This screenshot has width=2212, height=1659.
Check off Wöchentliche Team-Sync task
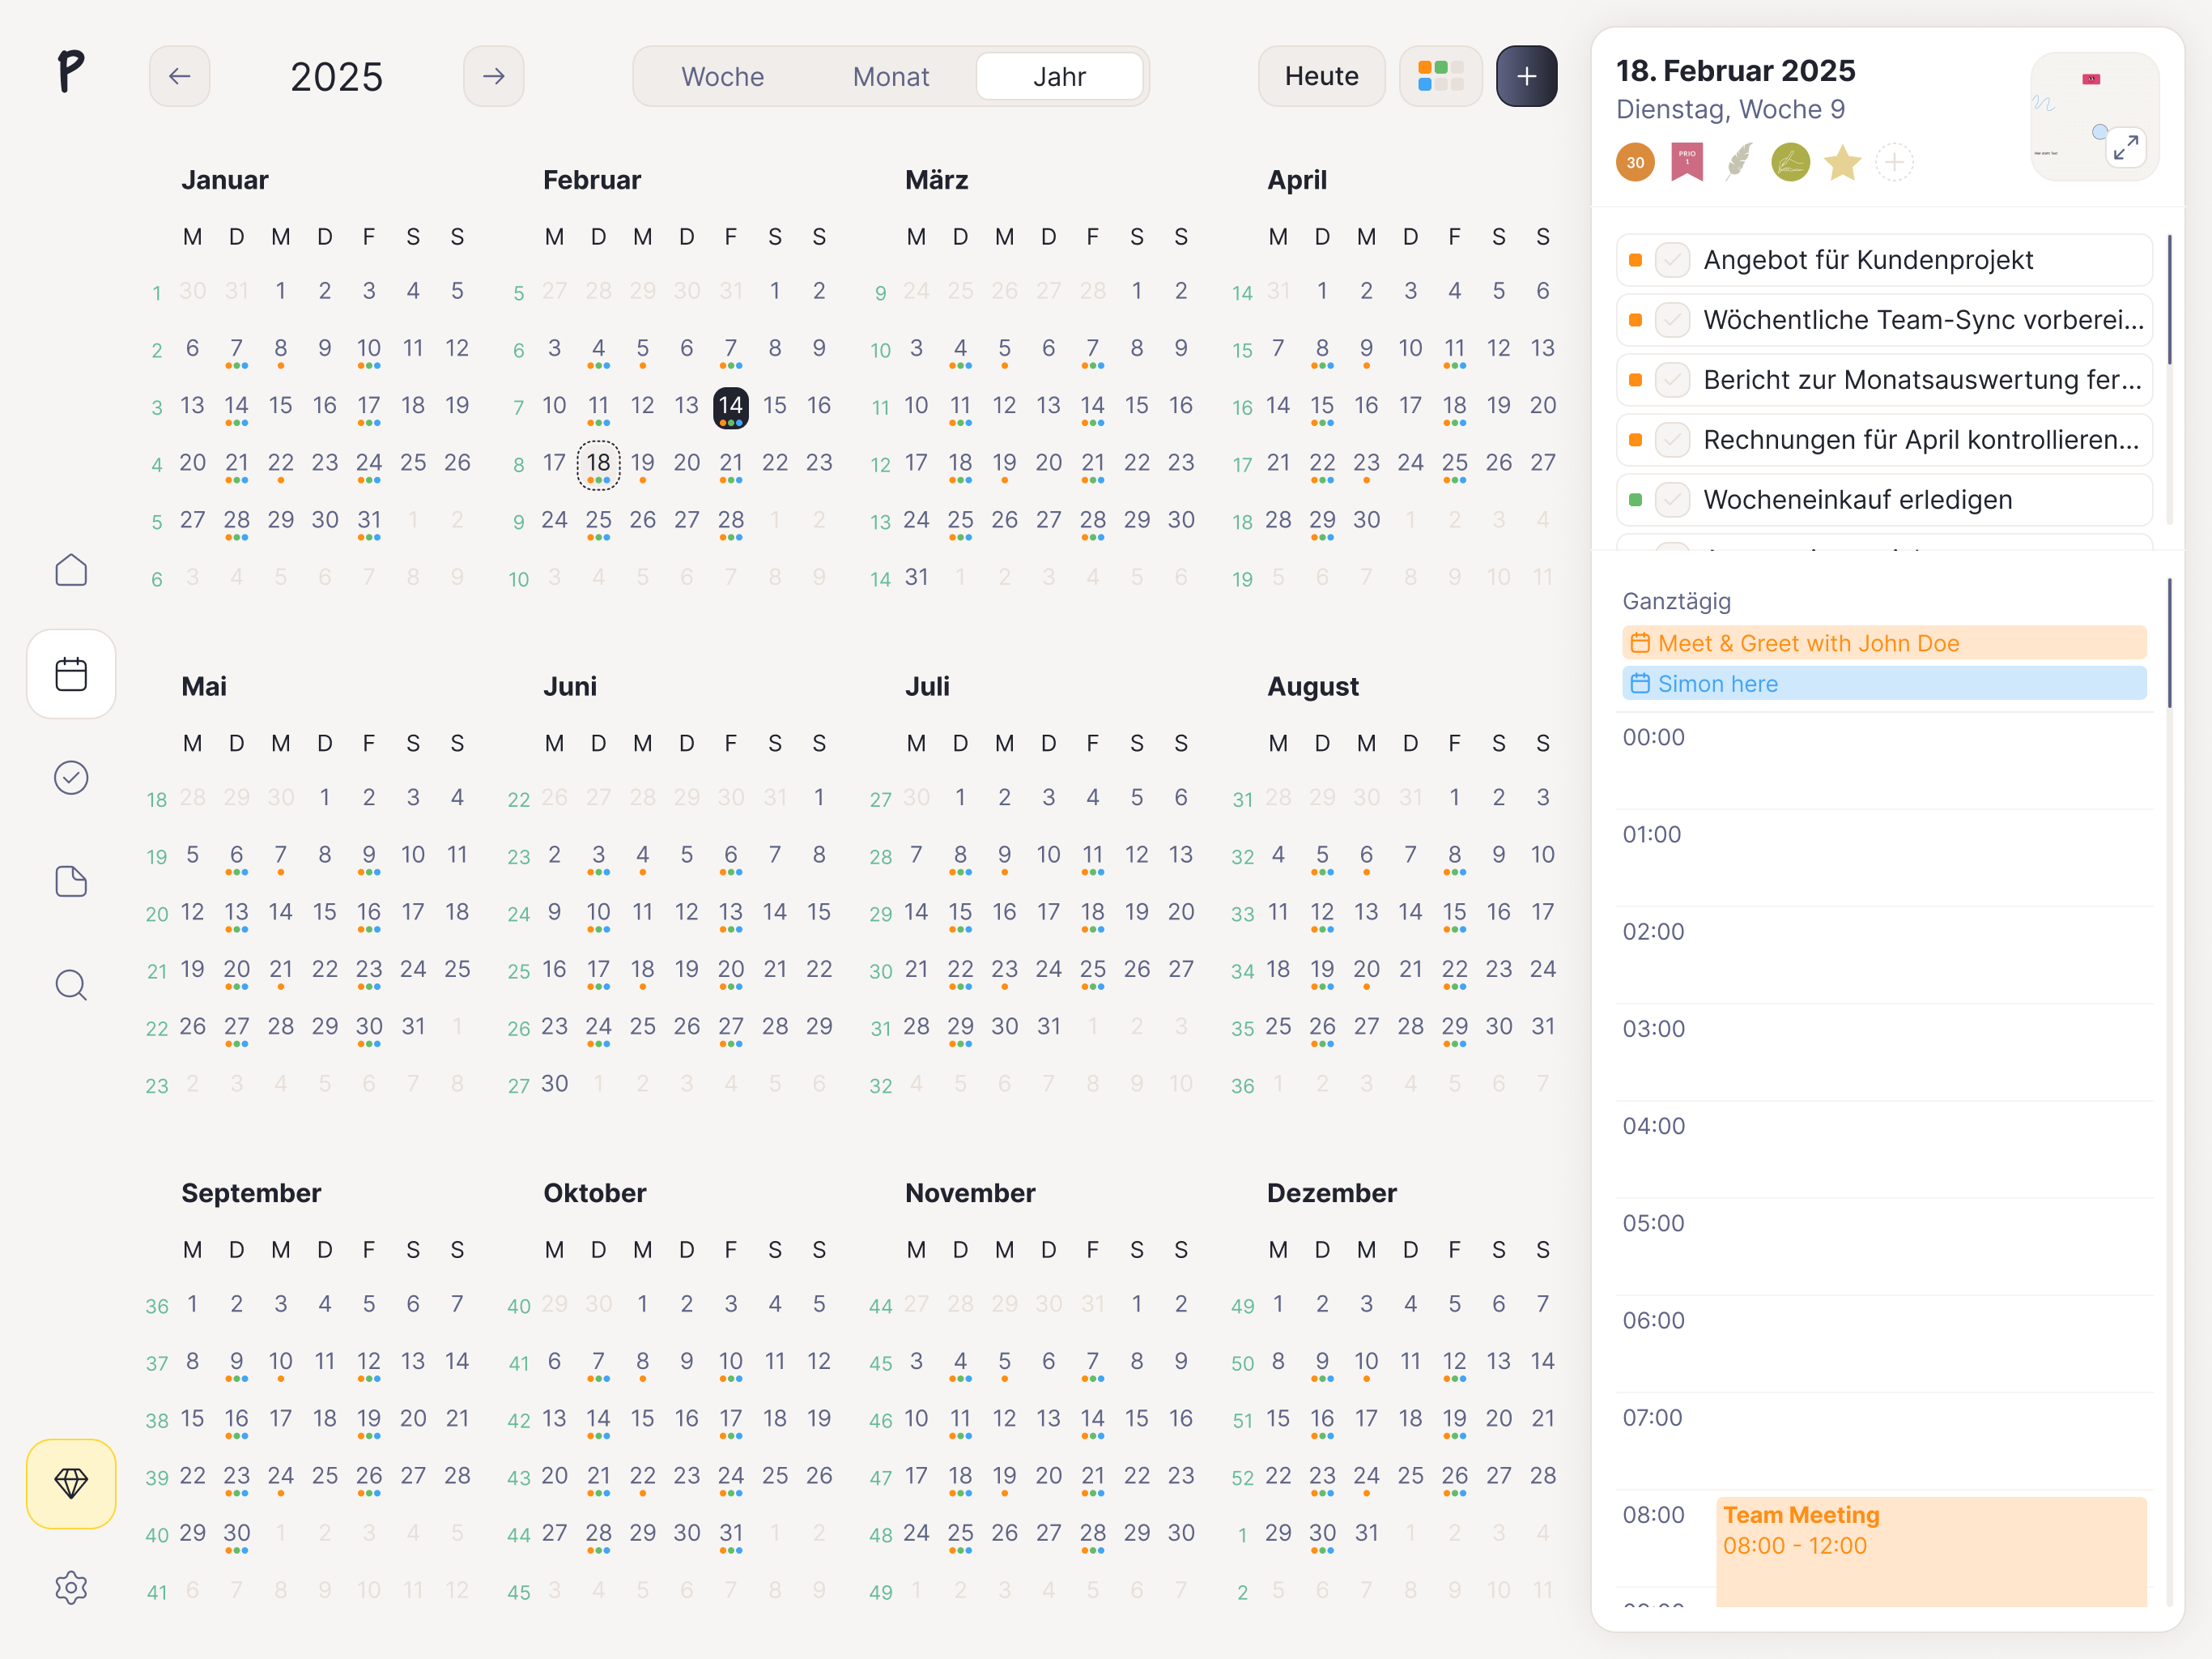(x=1672, y=320)
